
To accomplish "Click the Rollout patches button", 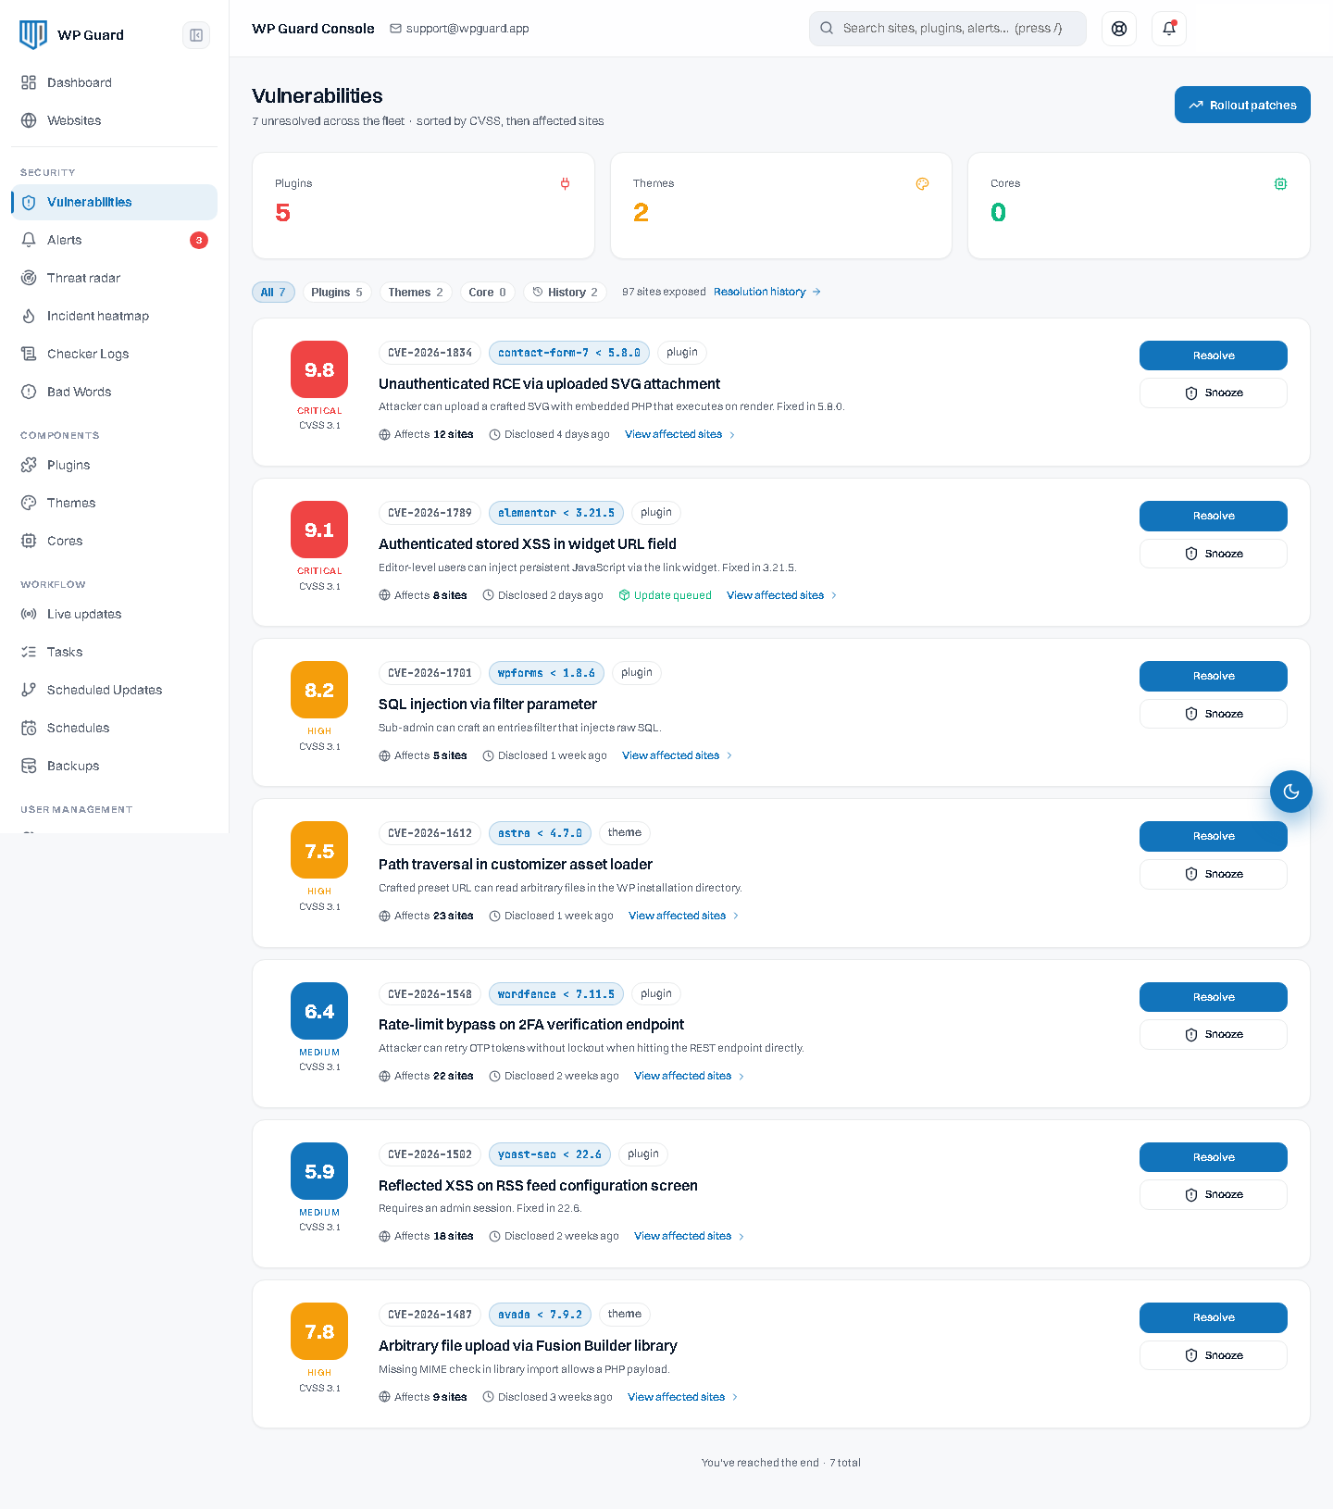I will tap(1242, 105).
